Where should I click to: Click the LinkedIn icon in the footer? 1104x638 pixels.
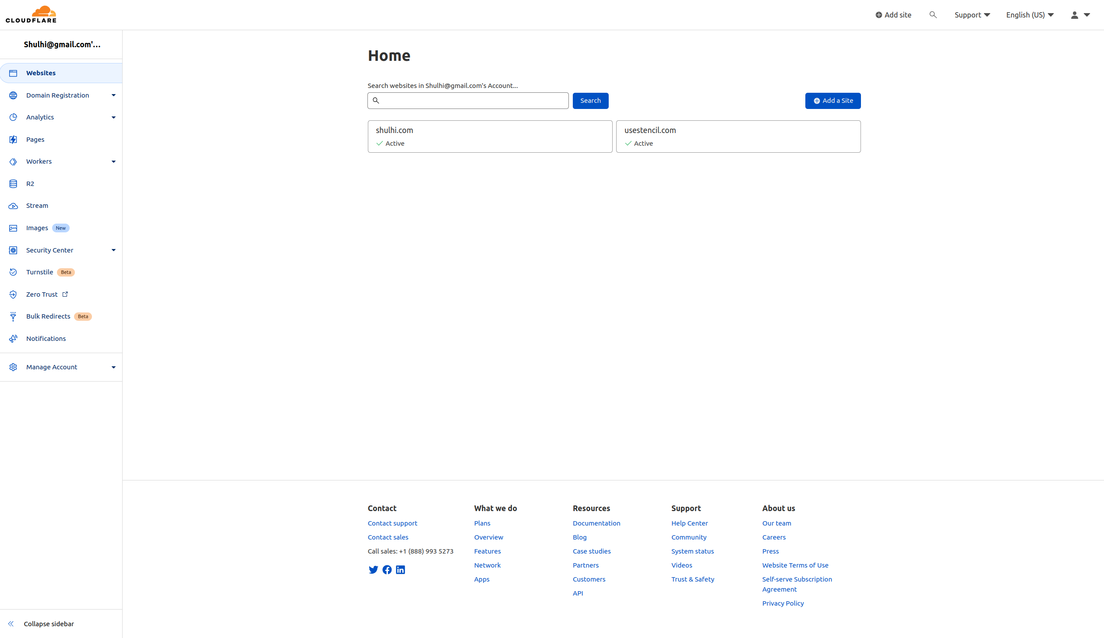400,570
